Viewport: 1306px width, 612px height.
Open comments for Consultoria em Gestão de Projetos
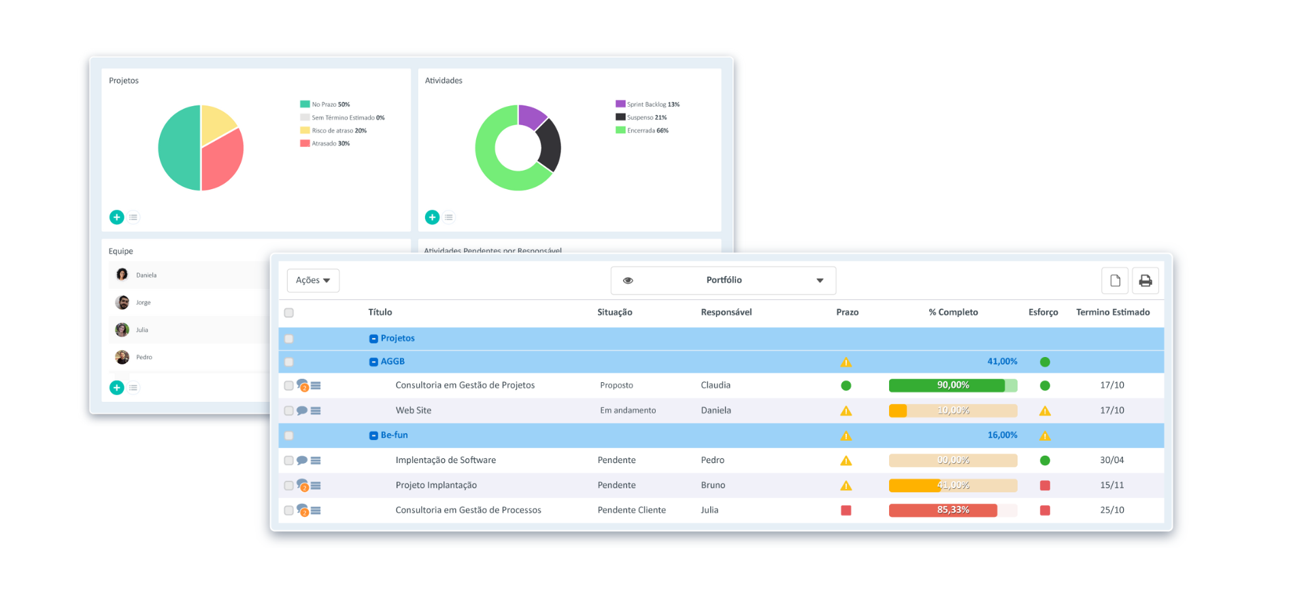point(303,386)
